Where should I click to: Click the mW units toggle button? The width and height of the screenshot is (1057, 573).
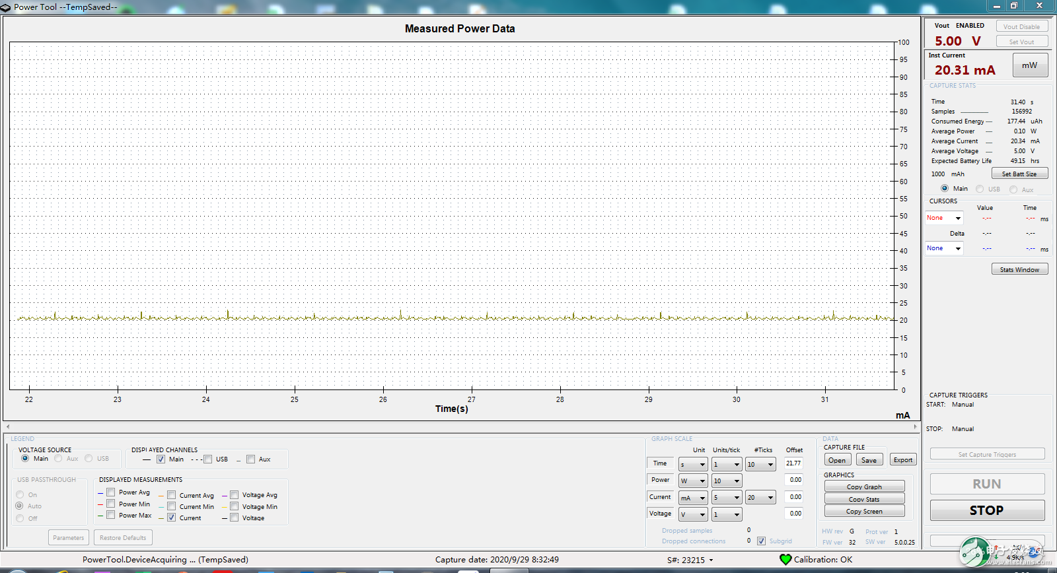pos(1030,65)
